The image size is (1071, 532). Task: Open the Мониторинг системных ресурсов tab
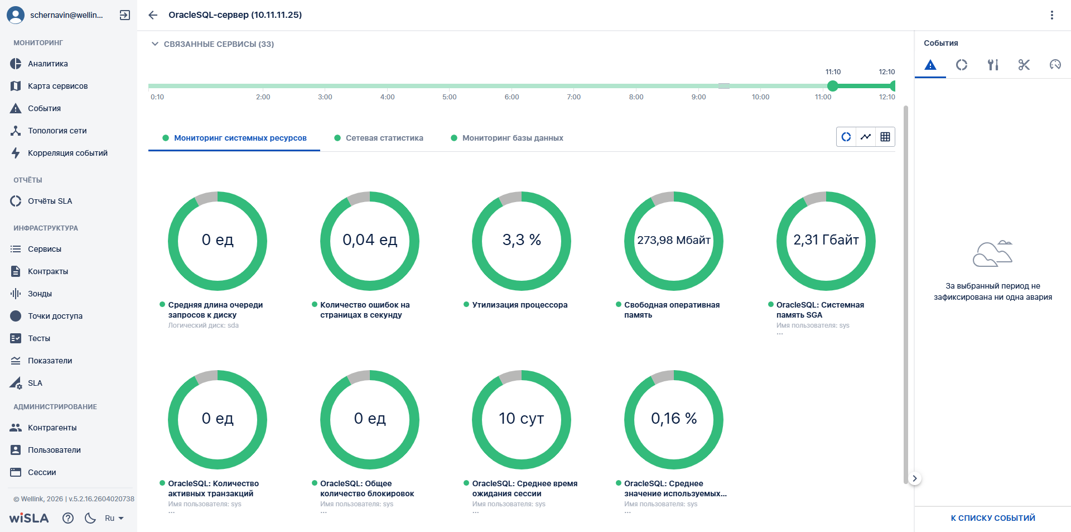click(234, 138)
